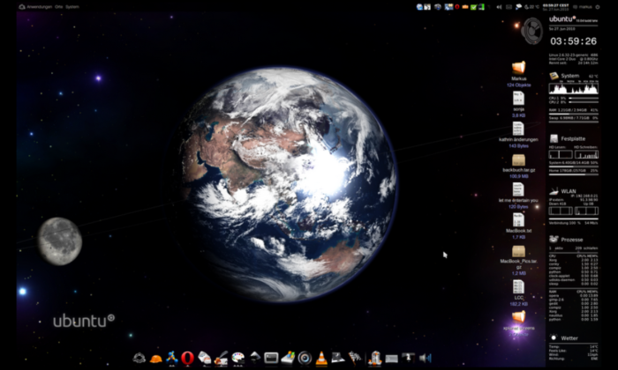Select the MacBook.txt file icon
The image size is (618, 370).
click(x=518, y=220)
